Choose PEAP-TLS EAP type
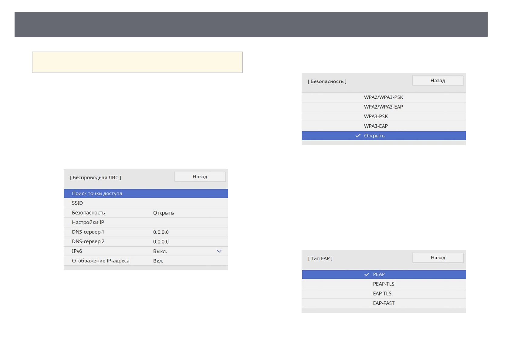 point(384,284)
